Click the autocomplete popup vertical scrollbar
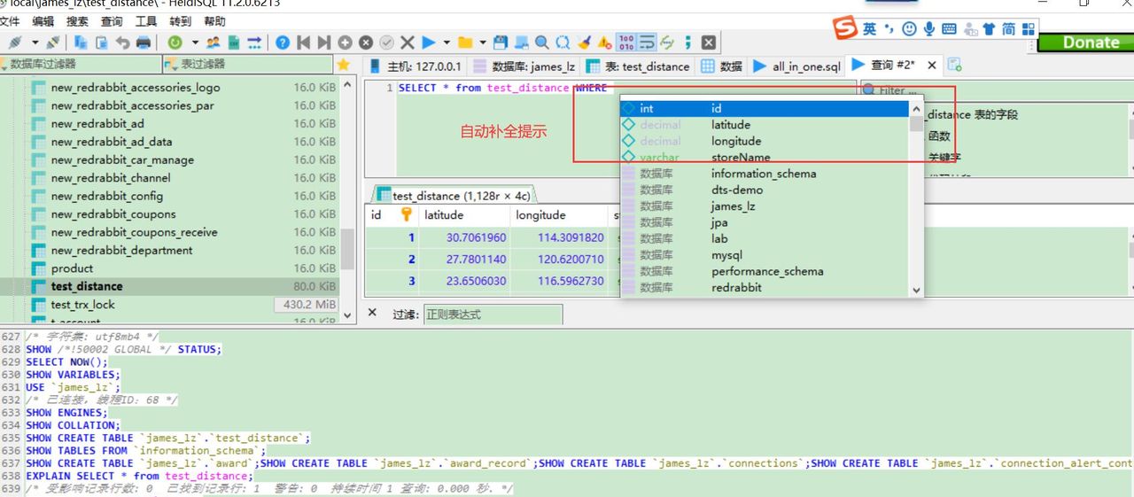 pyautogui.click(x=916, y=204)
